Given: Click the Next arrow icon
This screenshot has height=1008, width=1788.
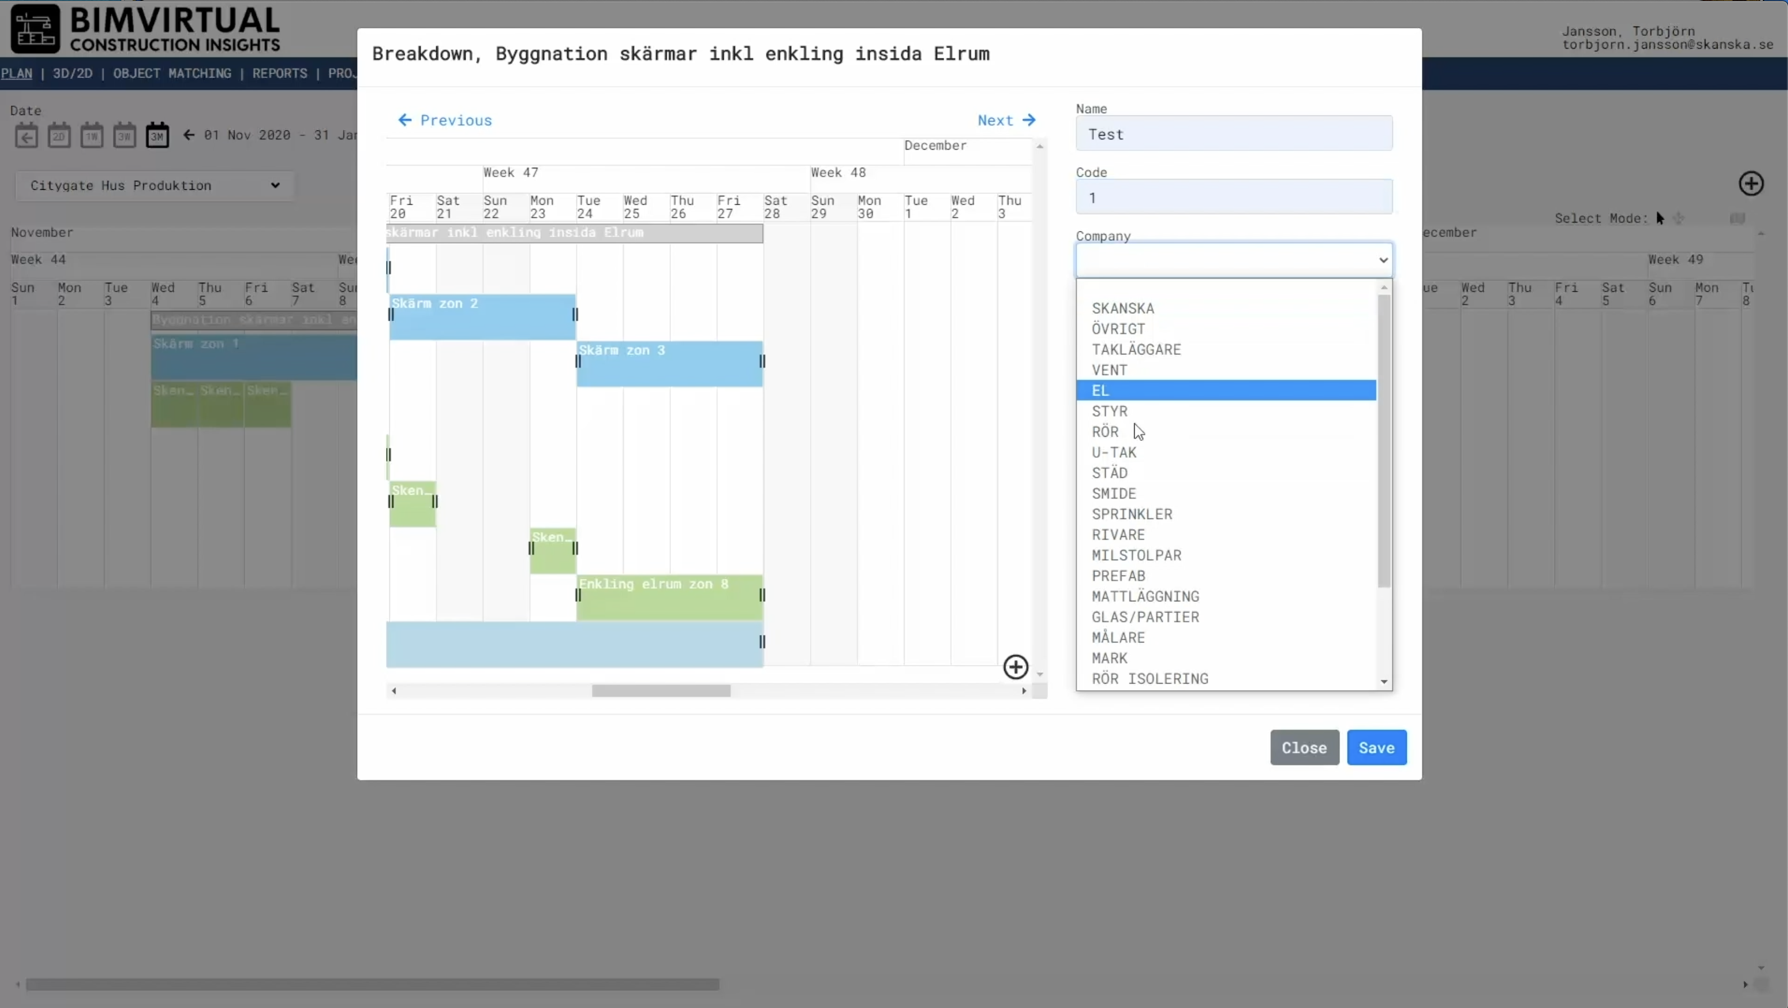Looking at the screenshot, I should point(1029,120).
